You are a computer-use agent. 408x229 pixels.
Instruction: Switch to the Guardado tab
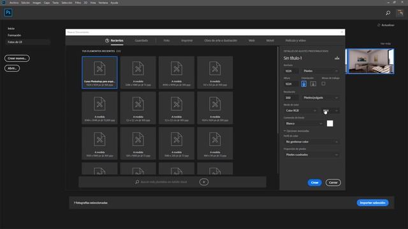[x=142, y=41]
